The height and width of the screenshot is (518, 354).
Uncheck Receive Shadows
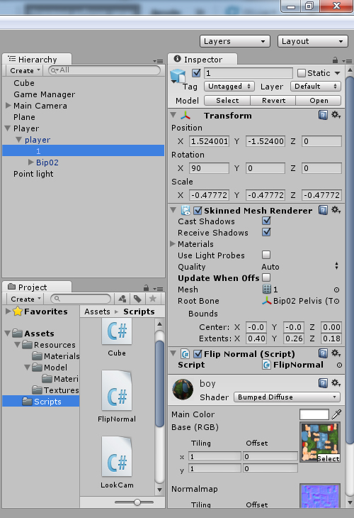(266, 232)
